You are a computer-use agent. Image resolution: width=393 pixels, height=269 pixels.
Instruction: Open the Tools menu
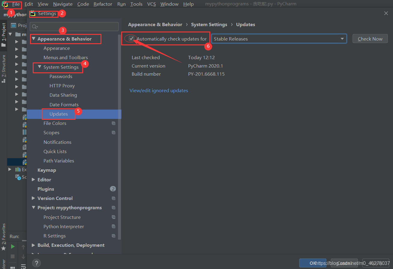click(x=136, y=4)
